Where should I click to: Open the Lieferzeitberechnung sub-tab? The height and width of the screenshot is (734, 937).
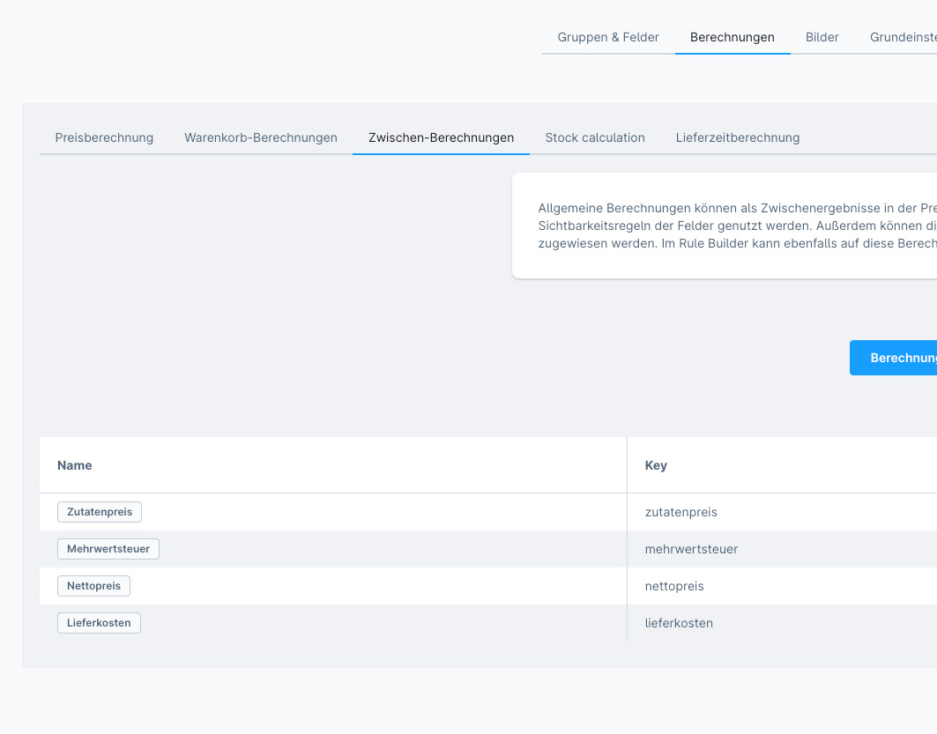(738, 137)
